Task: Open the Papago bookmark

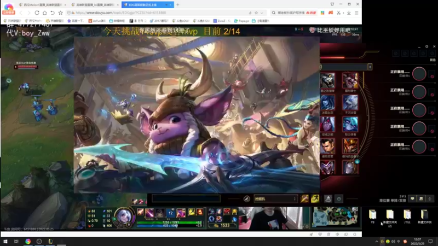Action: pos(241,21)
